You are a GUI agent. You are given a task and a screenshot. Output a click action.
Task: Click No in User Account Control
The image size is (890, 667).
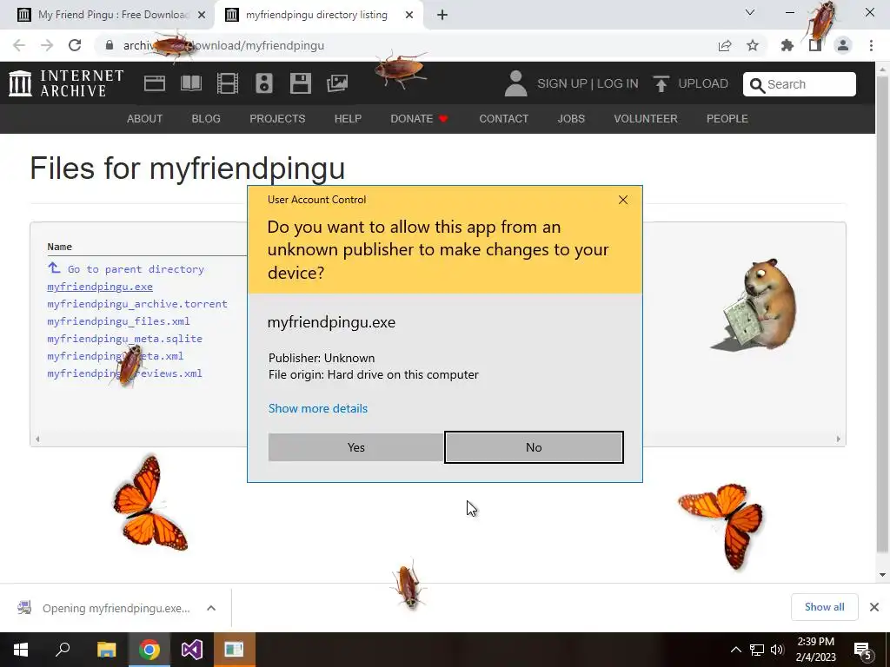534,447
